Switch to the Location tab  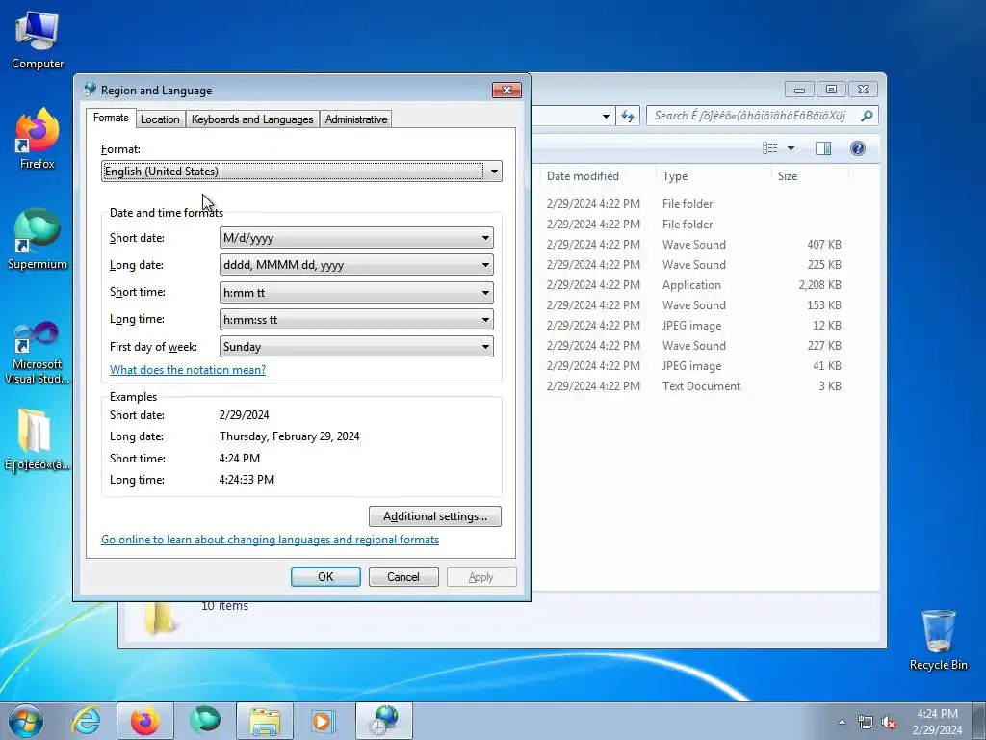[160, 119]
